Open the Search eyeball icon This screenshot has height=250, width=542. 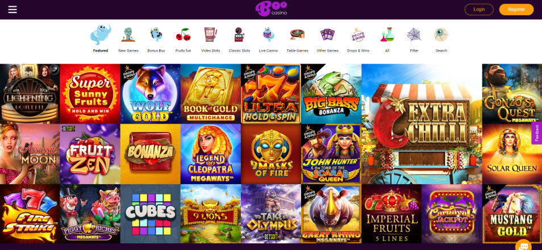441,35
